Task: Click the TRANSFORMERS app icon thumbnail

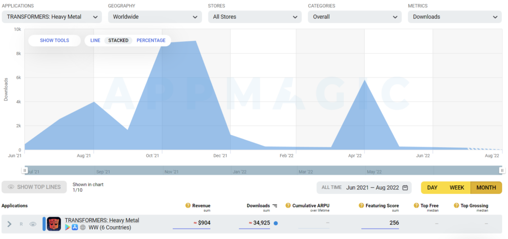Action: pos(54,224)
